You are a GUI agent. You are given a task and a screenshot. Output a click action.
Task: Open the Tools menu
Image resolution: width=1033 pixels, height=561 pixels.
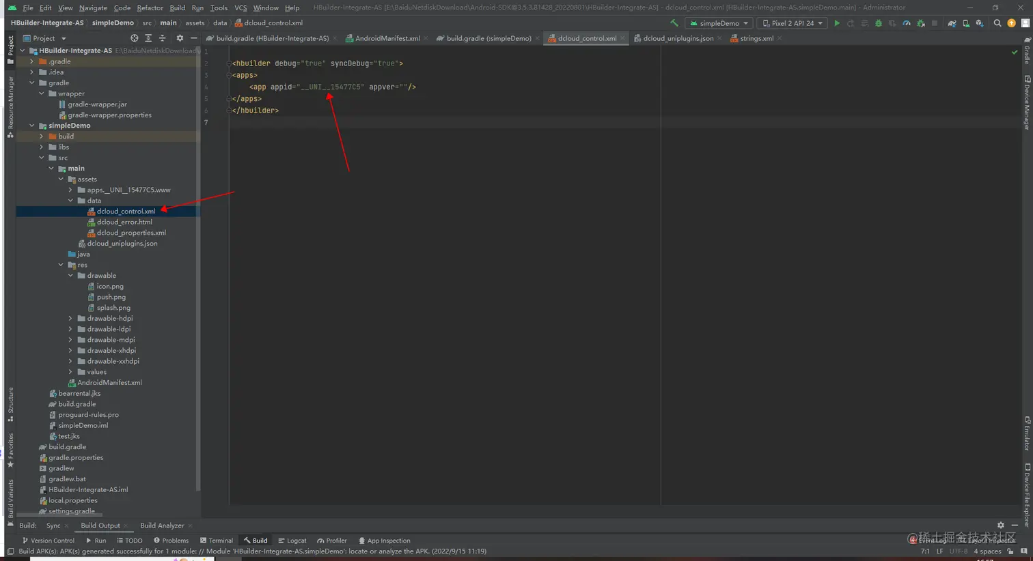[219, 8]
